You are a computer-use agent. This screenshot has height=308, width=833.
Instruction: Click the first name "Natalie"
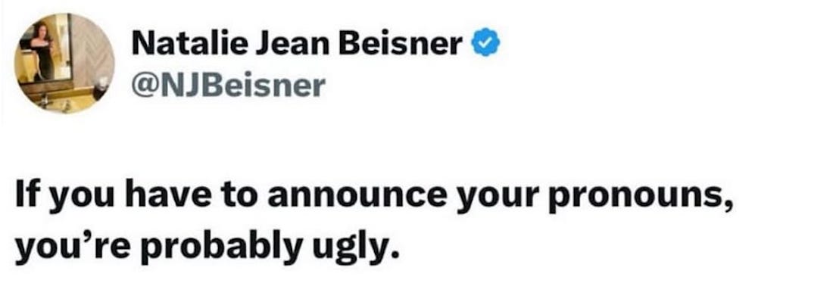pos(189,45)
